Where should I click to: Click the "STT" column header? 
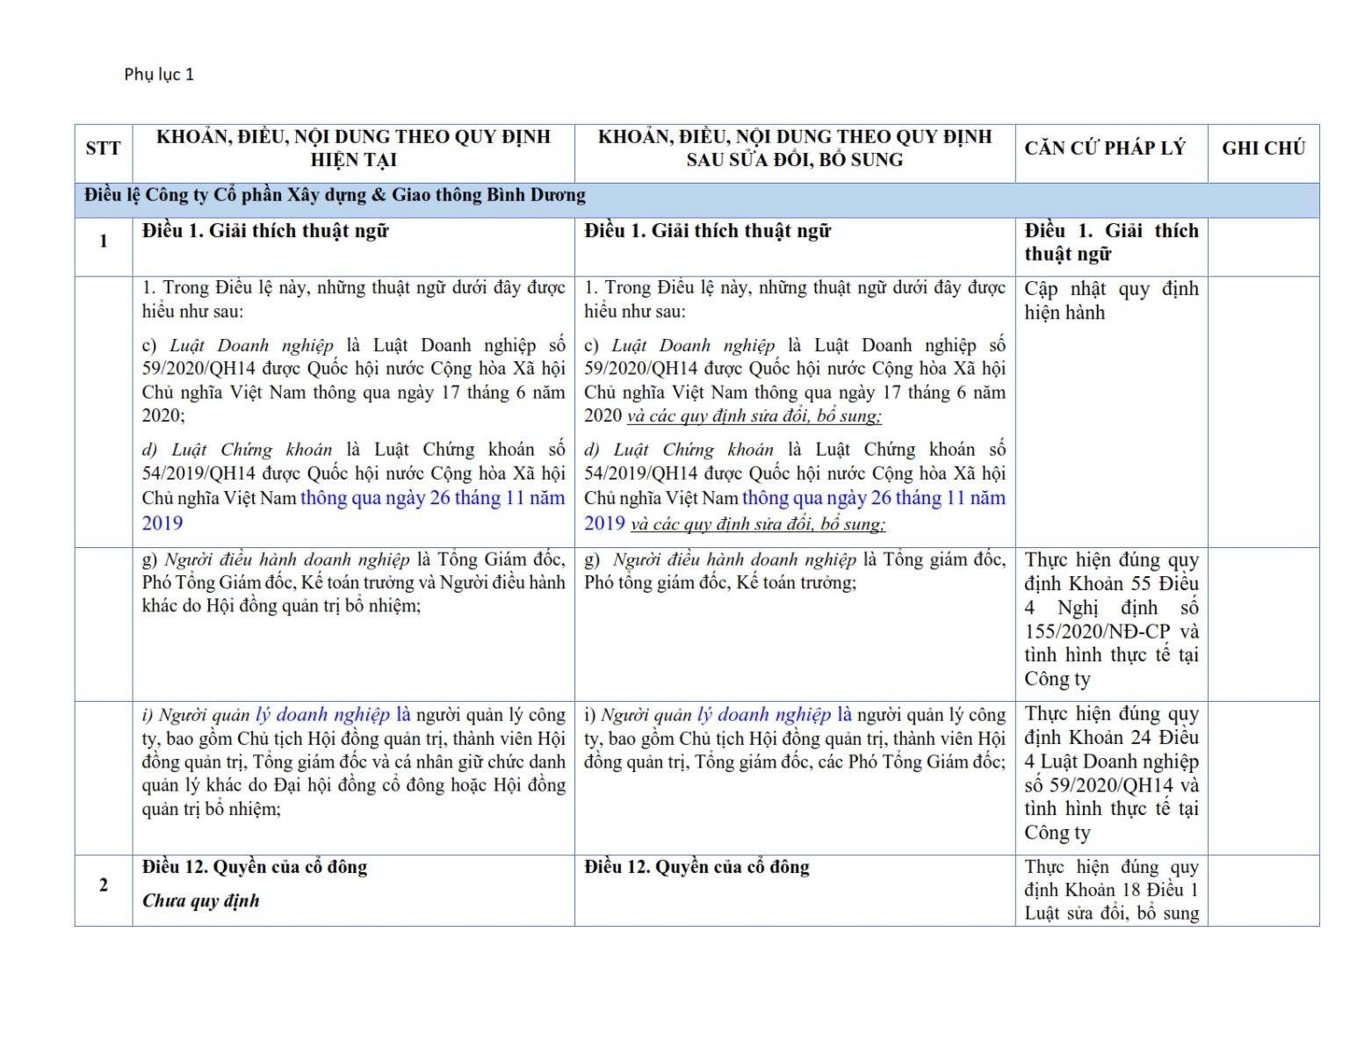pos(103,148)
